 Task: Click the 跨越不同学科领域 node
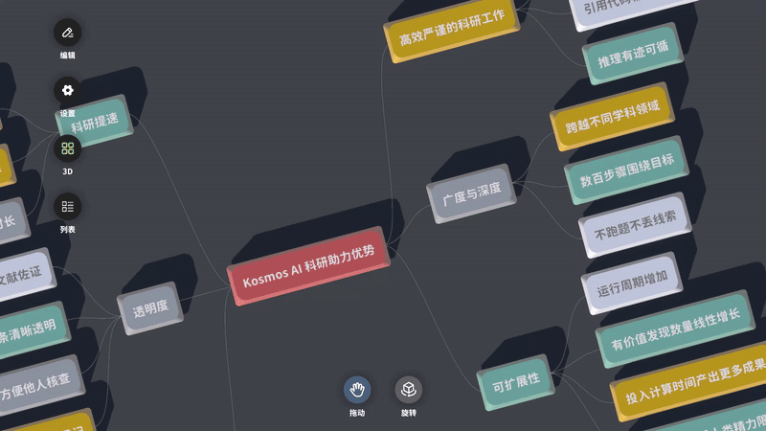[612, 116]
